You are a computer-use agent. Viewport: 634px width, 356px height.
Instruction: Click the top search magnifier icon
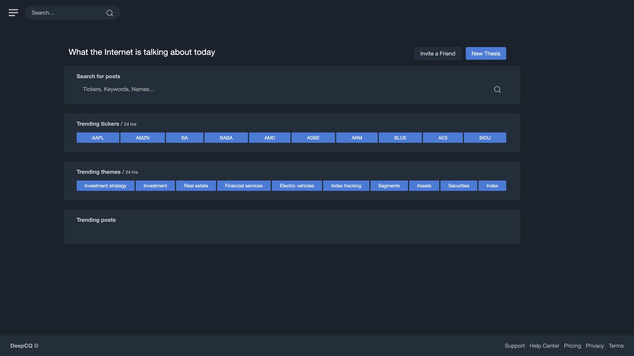[x=110, y=13]
